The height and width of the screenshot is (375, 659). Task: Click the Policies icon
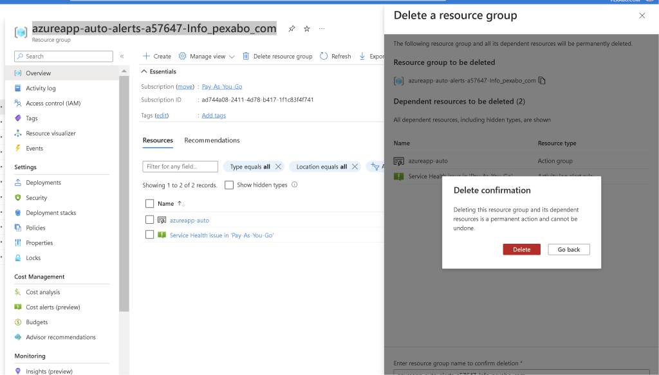pyautogui.click(x=17, y=228)
